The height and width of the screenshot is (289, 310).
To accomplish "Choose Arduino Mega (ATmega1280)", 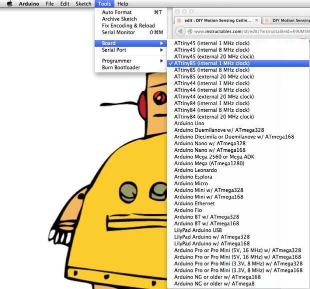I will point(238,164).
